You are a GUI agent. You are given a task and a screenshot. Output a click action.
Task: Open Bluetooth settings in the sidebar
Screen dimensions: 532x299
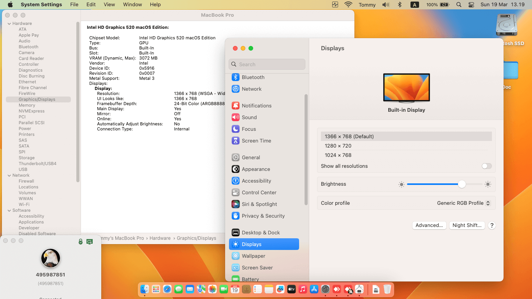253,77
